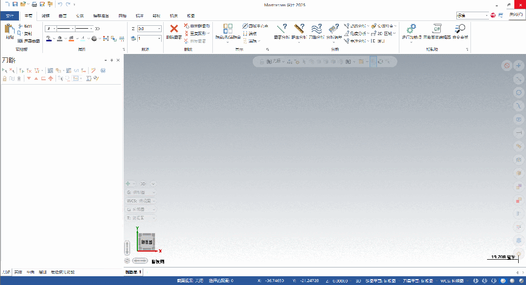Click the red up-triangle move insert arrow icon
526x285 pixels.
click(36, 78)
